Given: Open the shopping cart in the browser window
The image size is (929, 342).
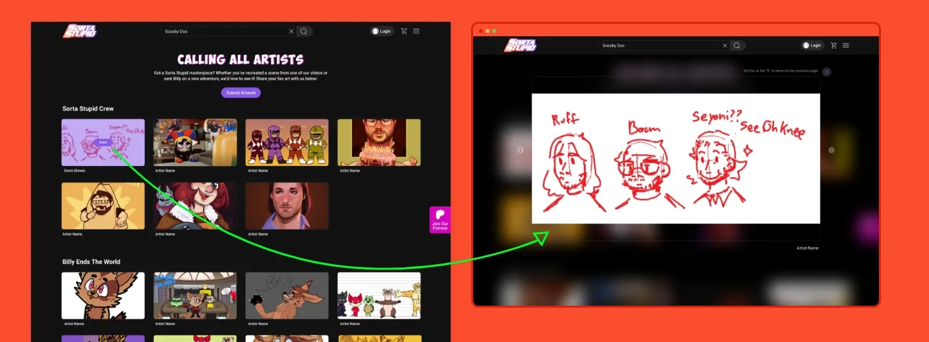Looking at the screenshot, I should (x=833, y=45).
